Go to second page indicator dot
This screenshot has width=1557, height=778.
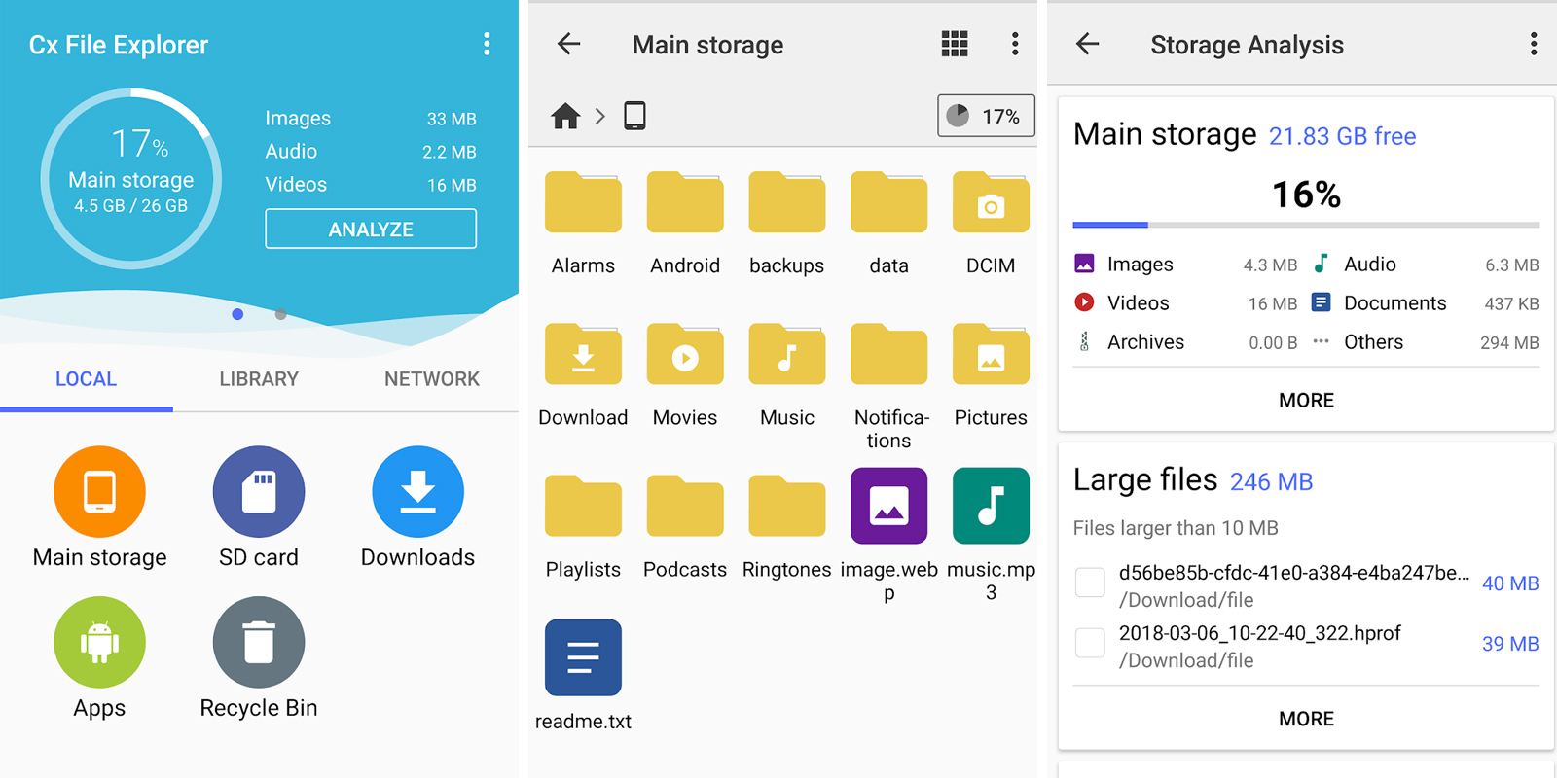pyautogui.click(x=280, y=314)
